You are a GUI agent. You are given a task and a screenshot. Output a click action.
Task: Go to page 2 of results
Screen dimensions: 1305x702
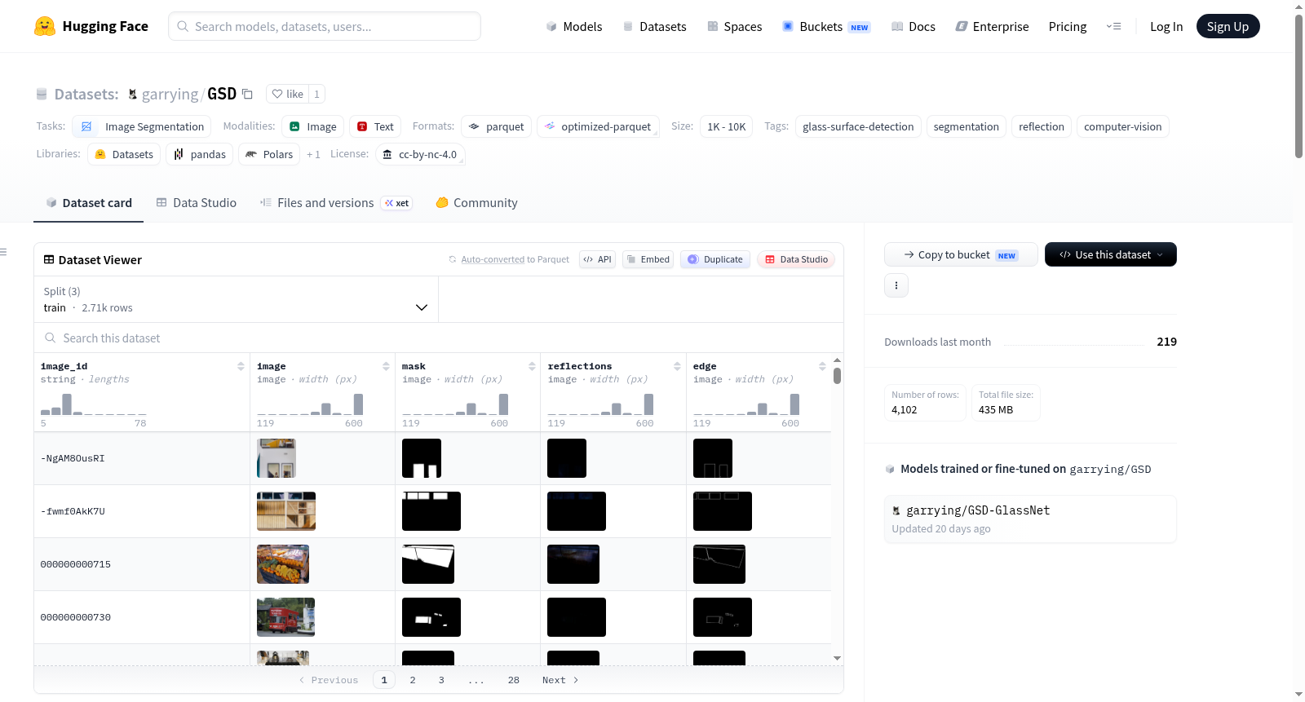413,680
